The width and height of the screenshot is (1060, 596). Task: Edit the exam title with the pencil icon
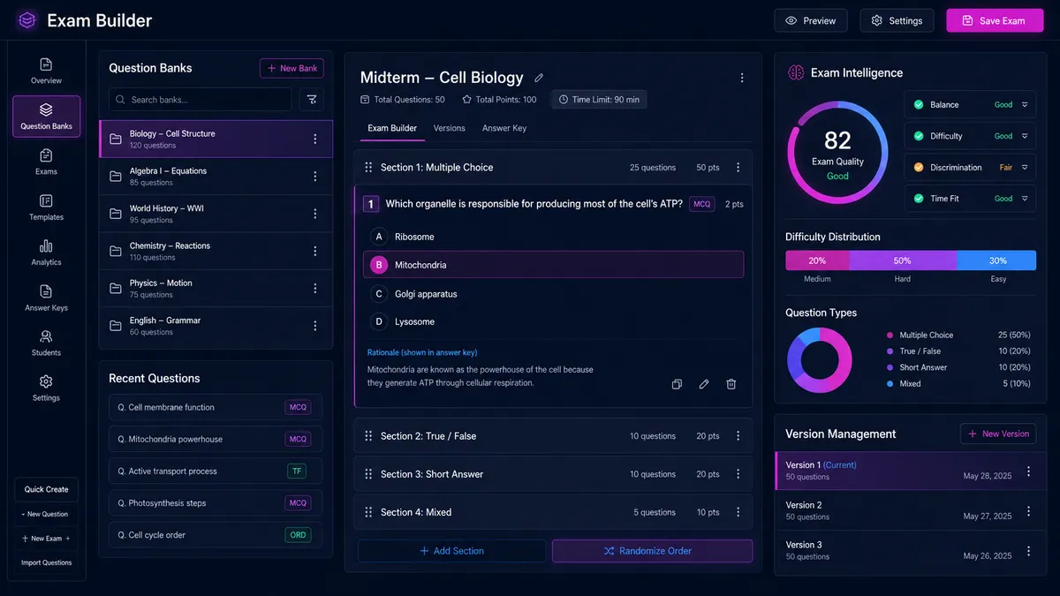539,78
